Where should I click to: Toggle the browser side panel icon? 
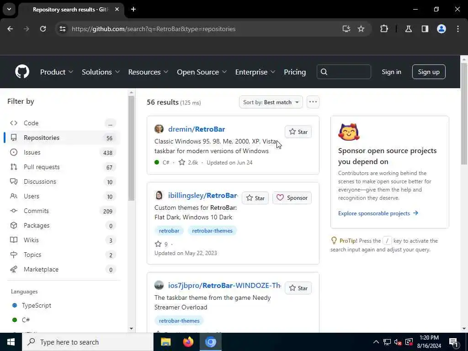click(x=425, y=29)
